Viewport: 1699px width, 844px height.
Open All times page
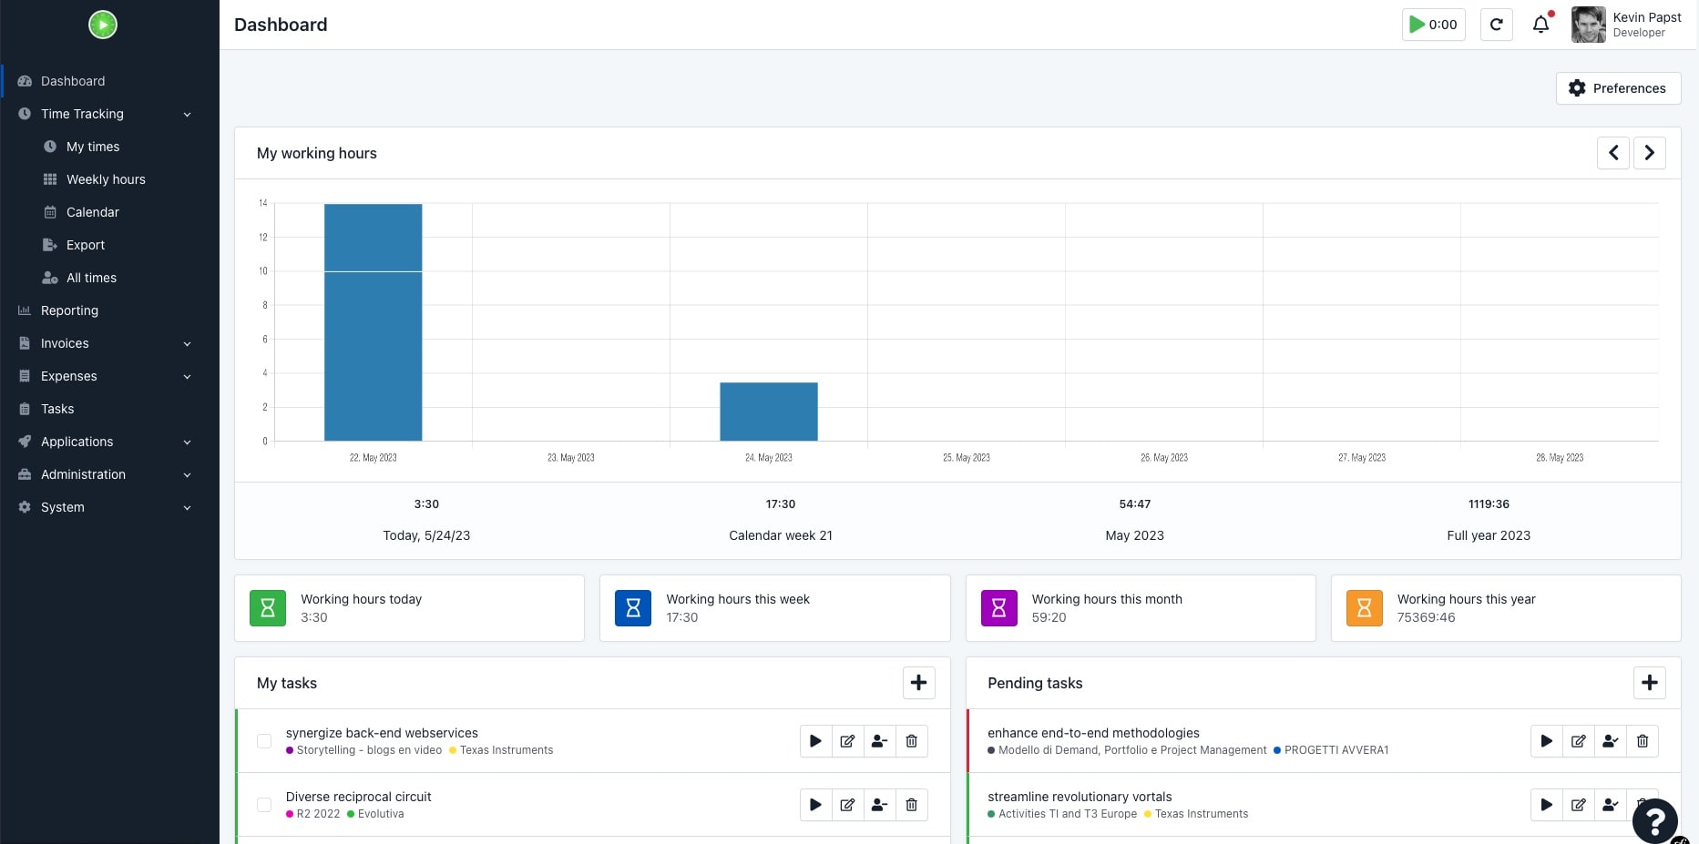(x=109, y=278)
